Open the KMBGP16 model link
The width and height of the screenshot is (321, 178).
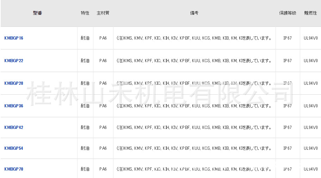click(14, 38)
